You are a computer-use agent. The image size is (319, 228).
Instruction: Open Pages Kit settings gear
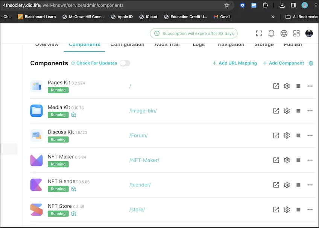point(287,86)
